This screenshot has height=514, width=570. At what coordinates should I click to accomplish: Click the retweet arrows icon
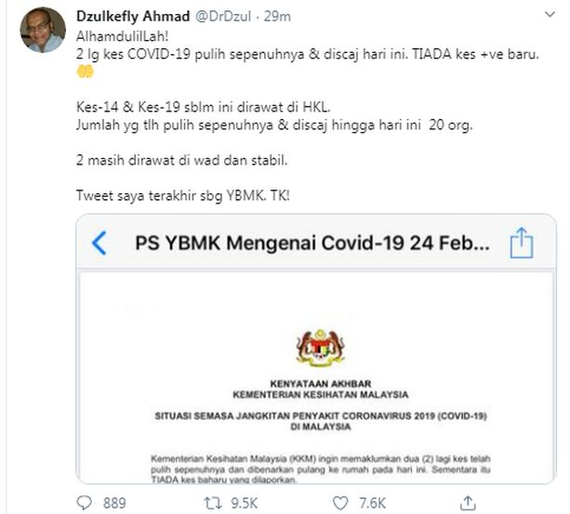tap(213, 503)
